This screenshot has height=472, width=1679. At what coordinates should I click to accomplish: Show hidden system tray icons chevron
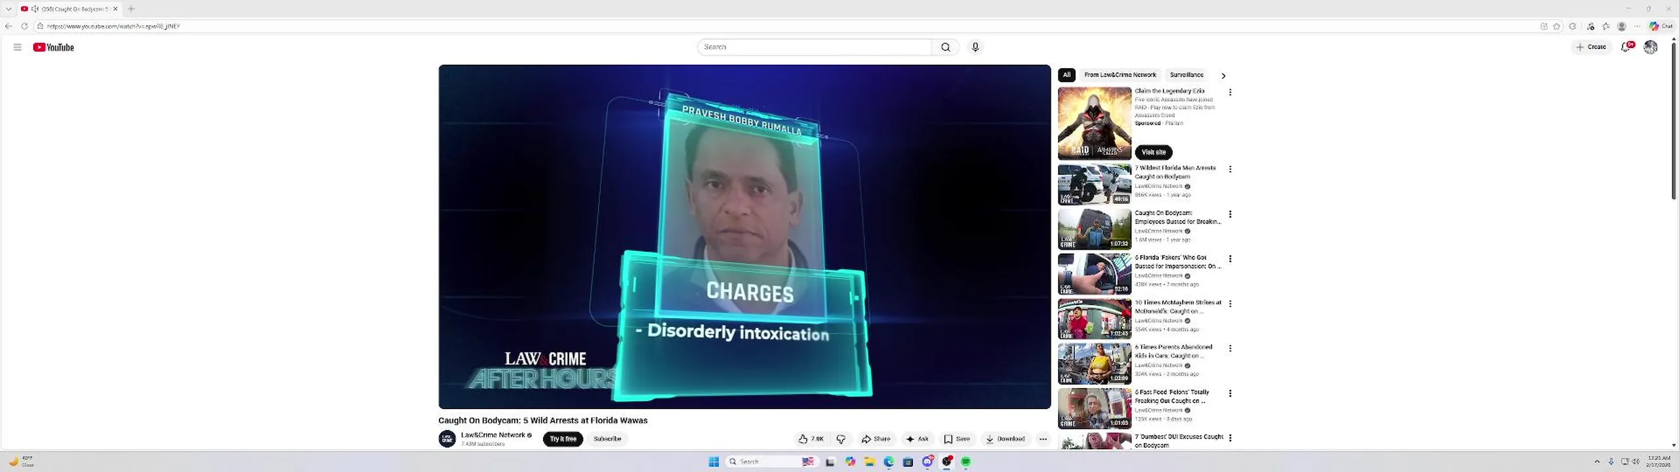click(x=1597, y=462)
